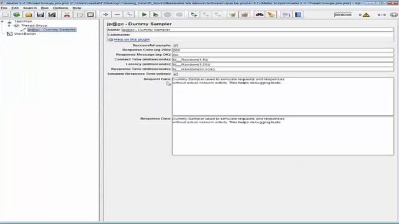Click the Save As toolbar icon
Image resolution: width=399 pixels, height=224 pixels.
(52, 14)
